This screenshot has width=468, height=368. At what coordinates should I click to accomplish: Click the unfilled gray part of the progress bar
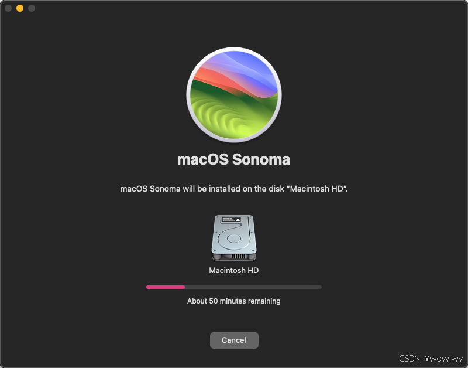click(253, 287)
